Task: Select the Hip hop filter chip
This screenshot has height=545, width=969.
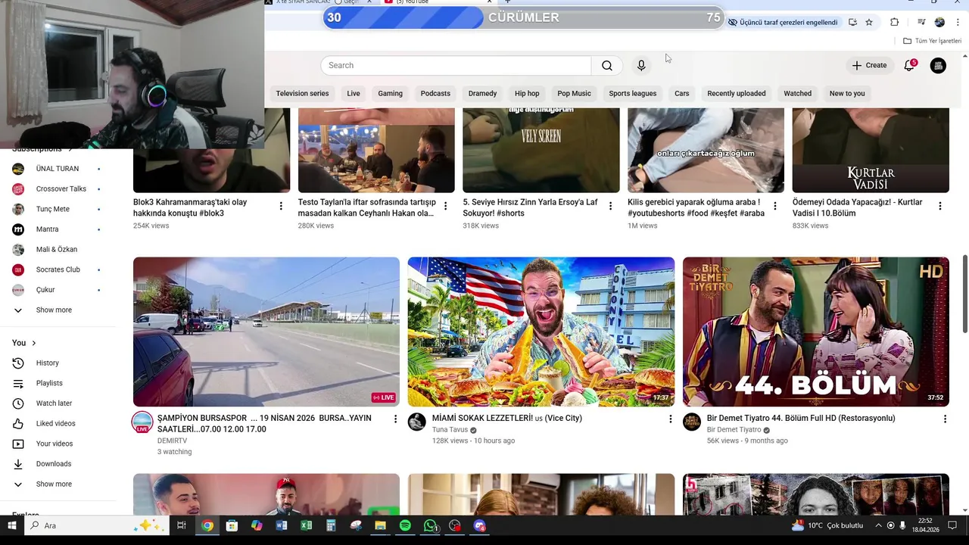Action: (527, 94)
